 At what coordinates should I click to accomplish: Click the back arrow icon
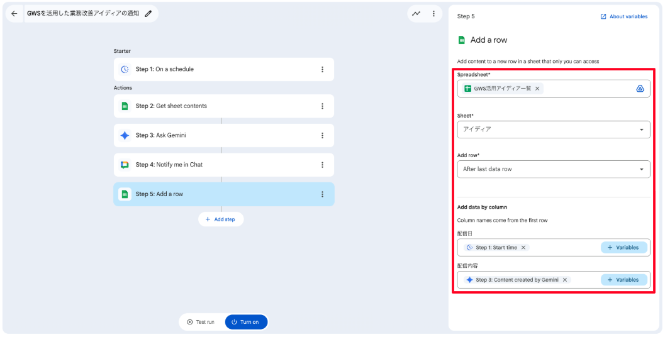point(14,13)
